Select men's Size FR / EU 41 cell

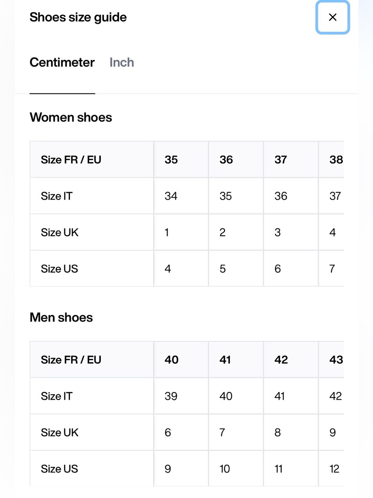(236, 360)
